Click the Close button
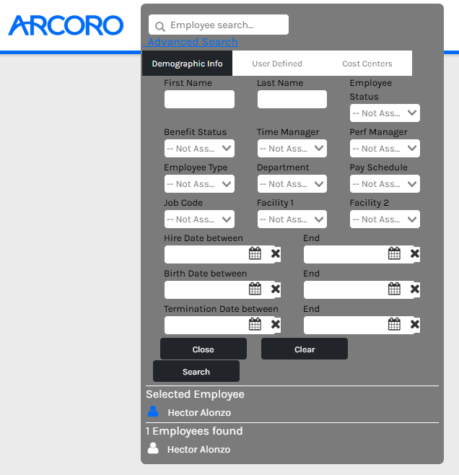Viewport: 459px width, 475px height. tap(204, 349)
